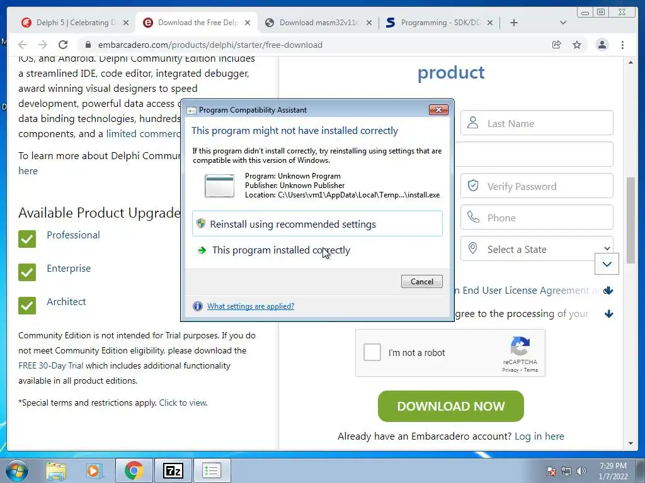The image size is (645, 483).
Task: Go back to previous page in Chrome
Action: [23, 45]
